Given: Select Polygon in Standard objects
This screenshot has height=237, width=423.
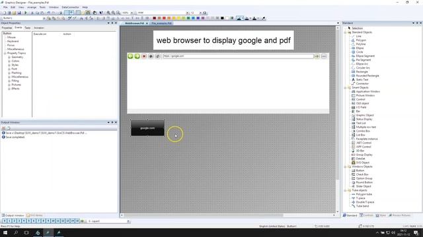Looking at the screenshot, I should coord(361,40).
